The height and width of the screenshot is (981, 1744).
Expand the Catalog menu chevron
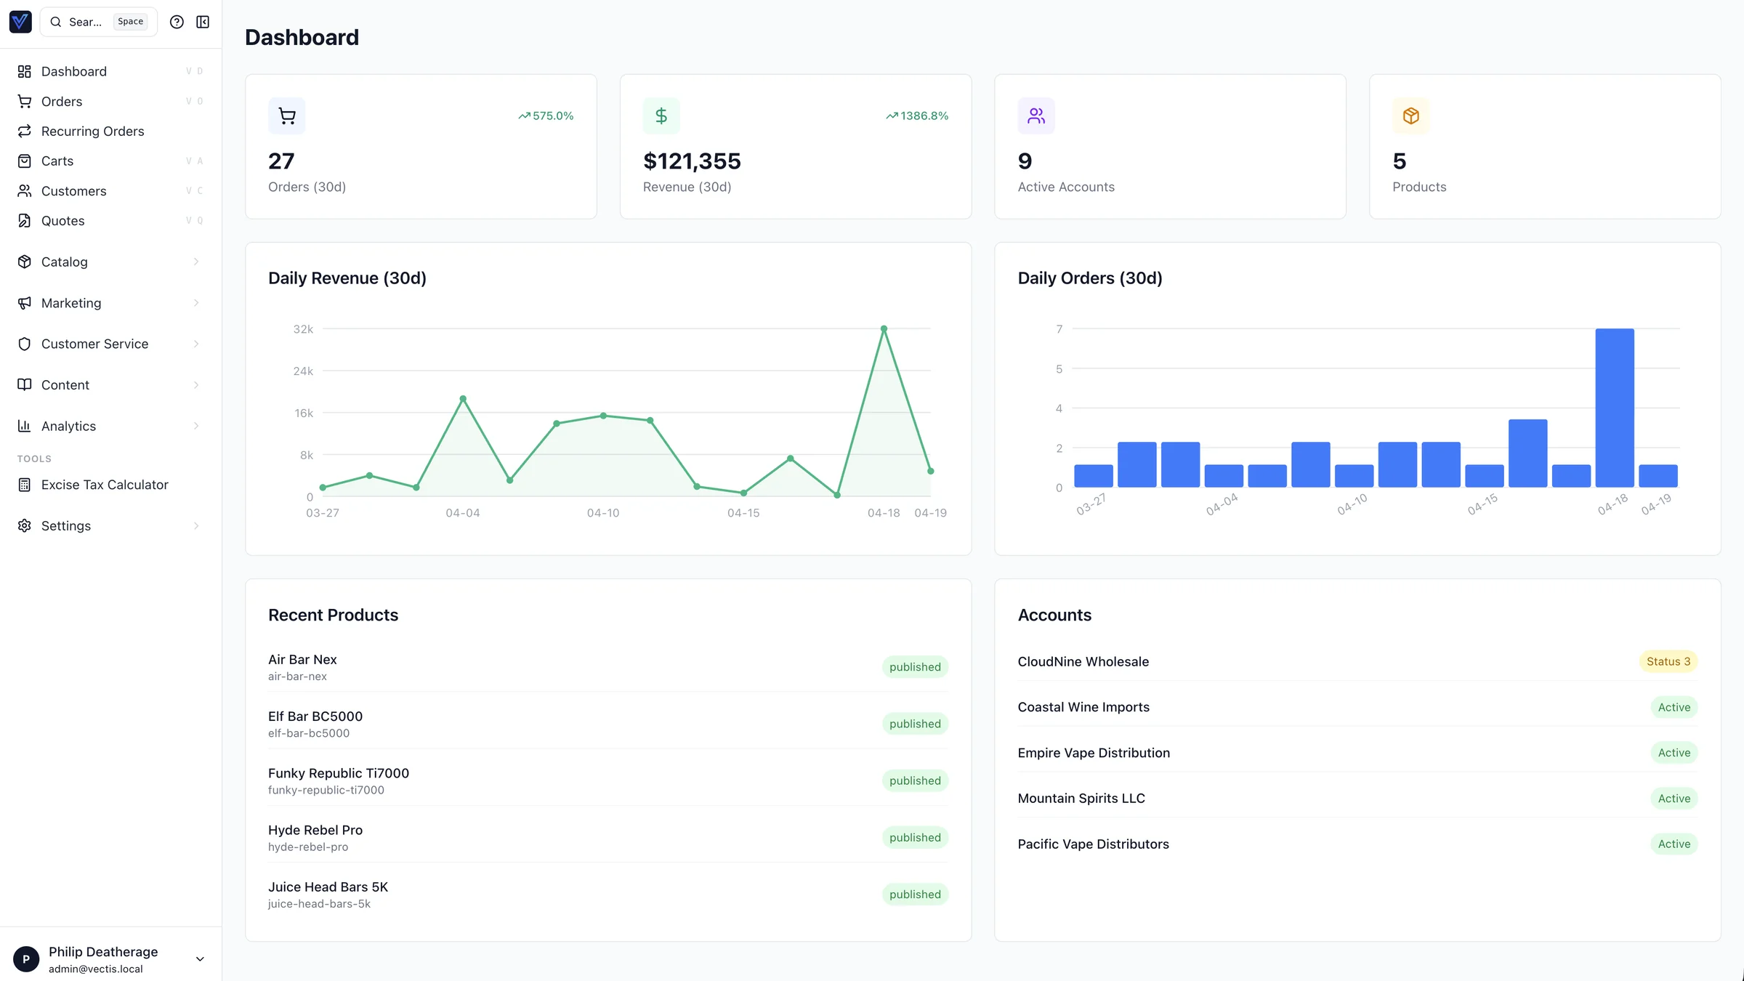[x=196, y=262]
